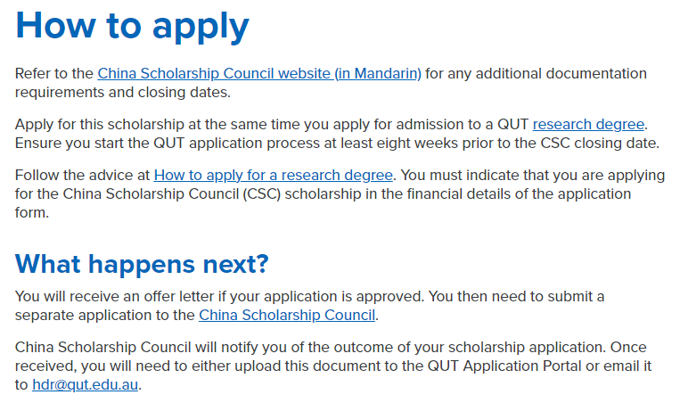Click 'separate application to the' text
The width and height of the screenshot is (680, 403).
tap(105, 316)
